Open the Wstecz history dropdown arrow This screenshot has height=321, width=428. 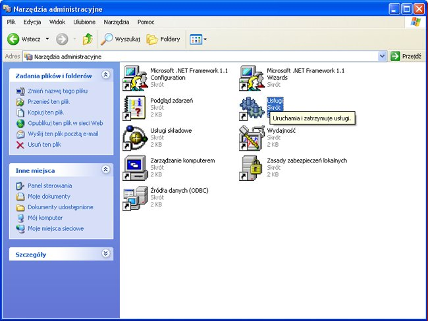tap(47, 39)
